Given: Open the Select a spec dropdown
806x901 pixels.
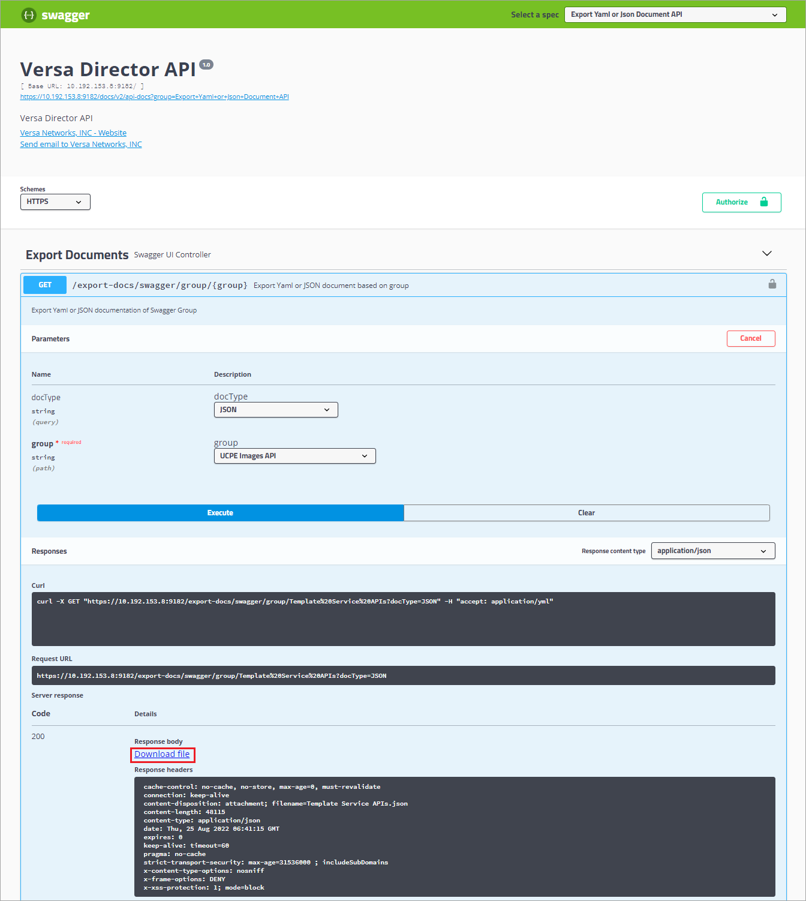Looking at the screenshot, I should coord(675,15).
